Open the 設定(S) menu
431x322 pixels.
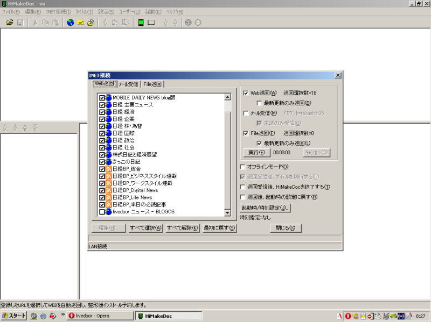(x=106, y=12)
